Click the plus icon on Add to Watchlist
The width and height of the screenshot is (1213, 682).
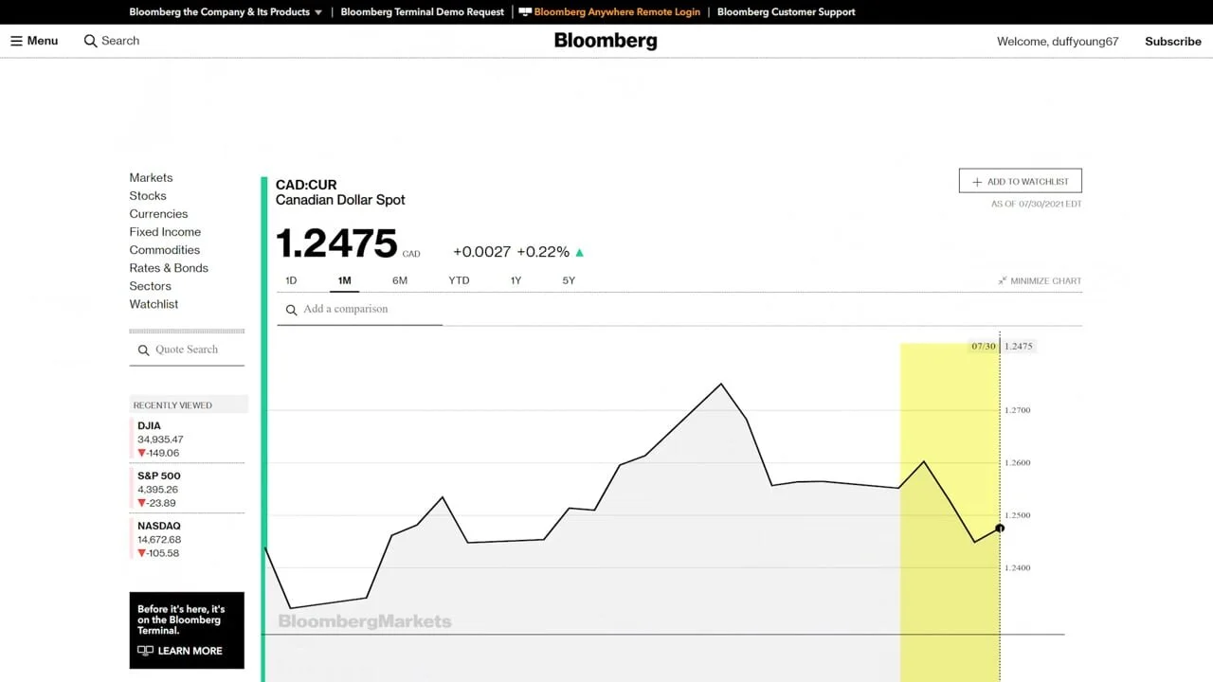pyautogui.click(x=977, y=182)
